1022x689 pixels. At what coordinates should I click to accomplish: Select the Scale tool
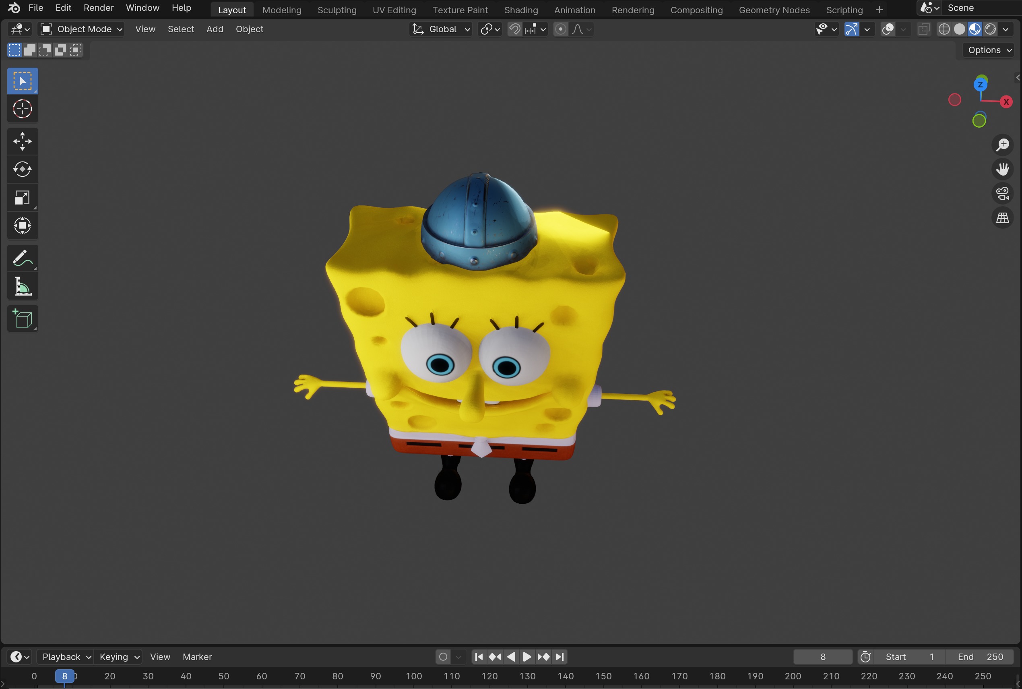pyautogui.click(x=23, y=198)
